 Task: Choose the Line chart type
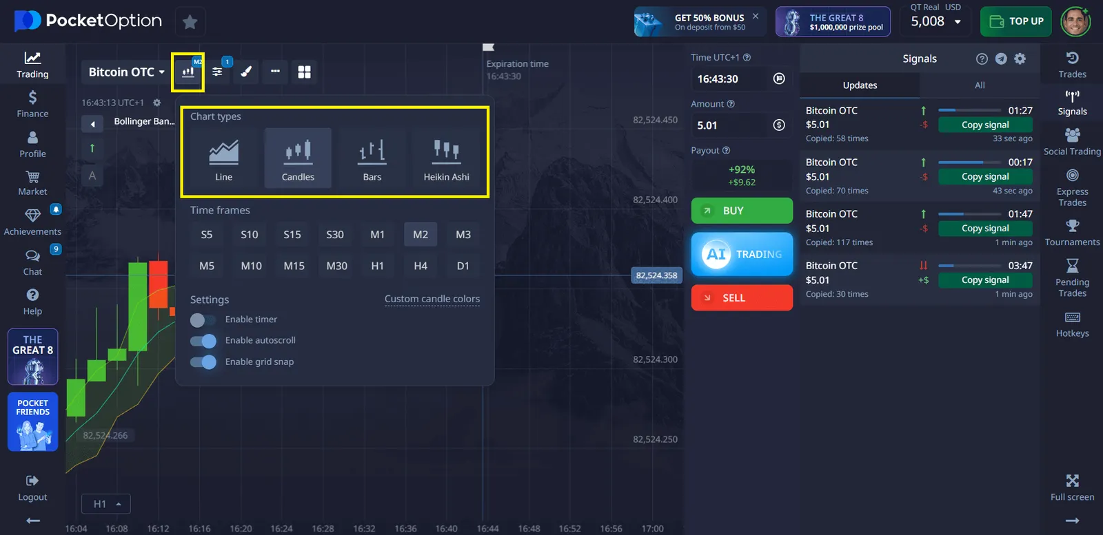tap(223, 158)
